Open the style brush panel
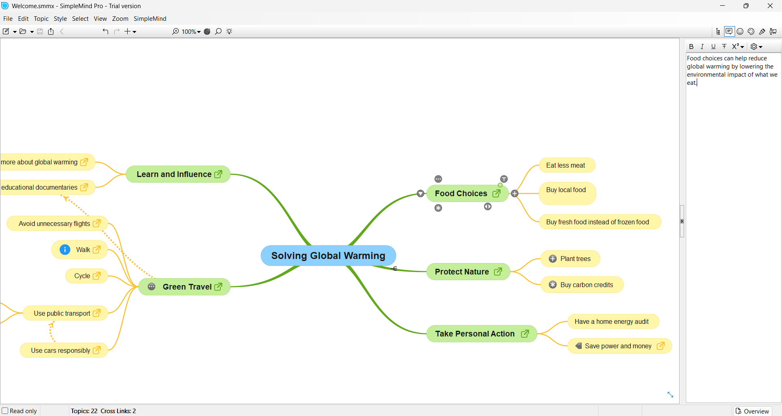This screenshot has height=416, width=782. coord(762,31)
